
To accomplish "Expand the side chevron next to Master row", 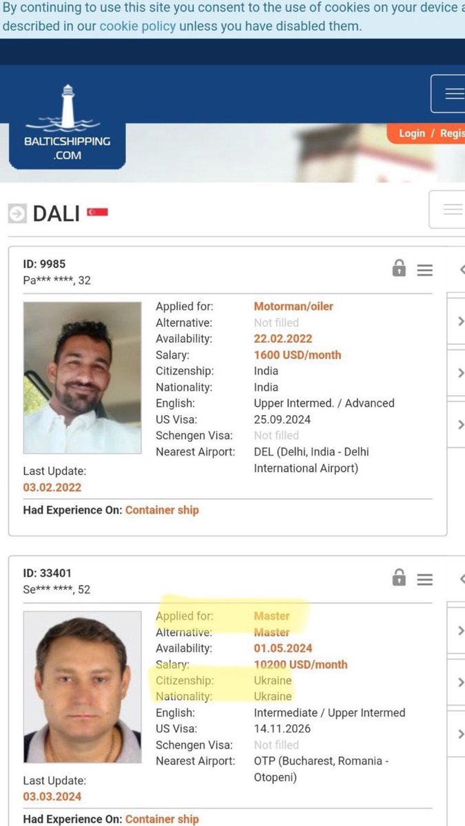I will pyautogui.click(x=460, y=630).
